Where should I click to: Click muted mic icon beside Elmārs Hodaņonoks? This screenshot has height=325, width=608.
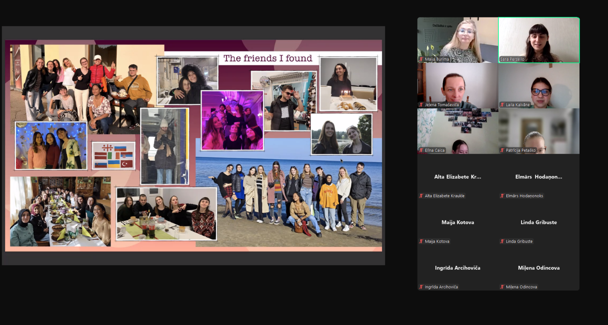coord(503,196)
